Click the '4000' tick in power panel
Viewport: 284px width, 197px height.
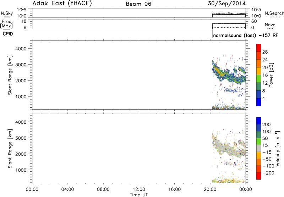coord(21,49)
